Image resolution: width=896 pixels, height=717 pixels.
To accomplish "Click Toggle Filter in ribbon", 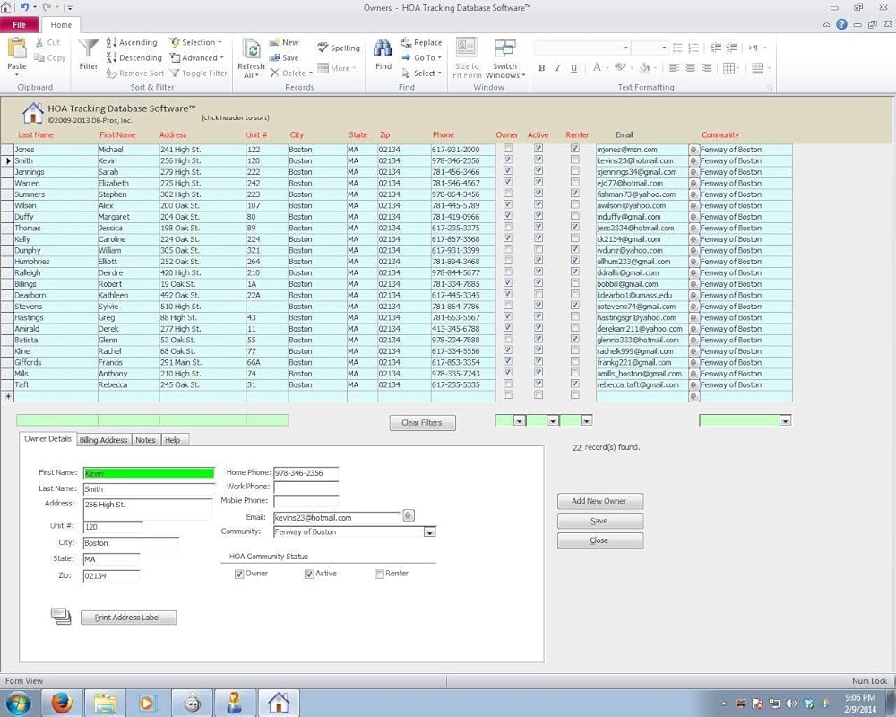I will pos(198,73).
